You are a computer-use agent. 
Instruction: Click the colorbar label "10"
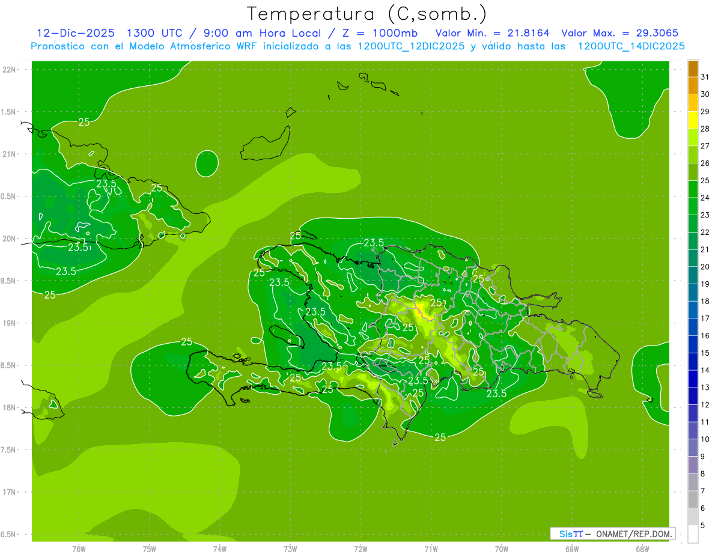click(705, 439)
